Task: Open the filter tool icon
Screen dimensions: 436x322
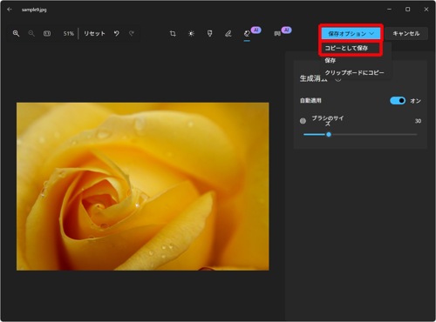Action: pyautogui.click(x=209, y=34)
